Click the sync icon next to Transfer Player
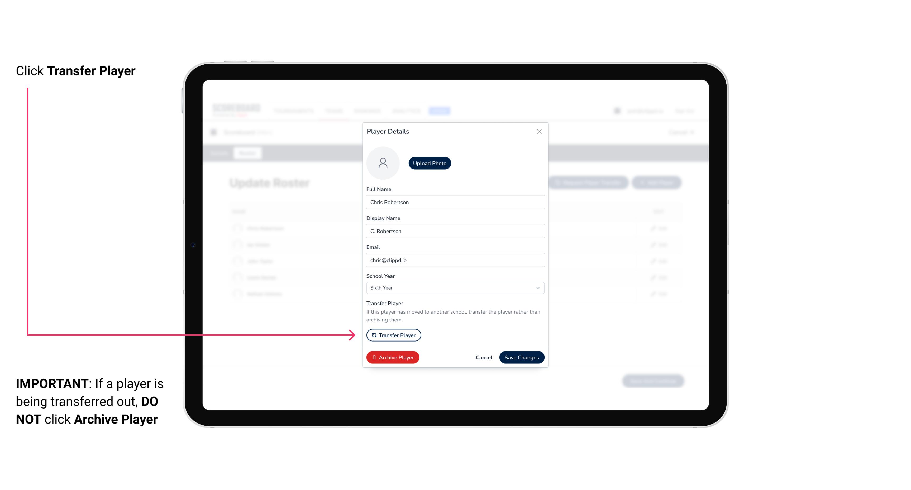Image resolution: width=911 pixels, height=490 pixels. pyautogui.click(x=373, y=335)
